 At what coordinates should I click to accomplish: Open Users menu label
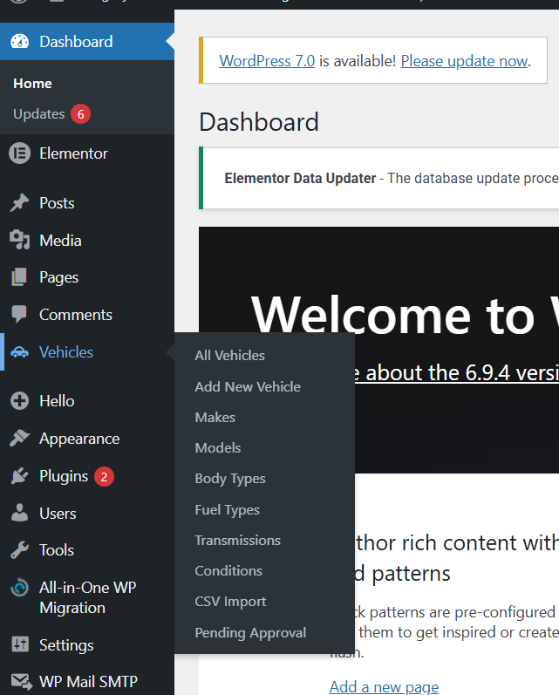[x=58, y=514]
